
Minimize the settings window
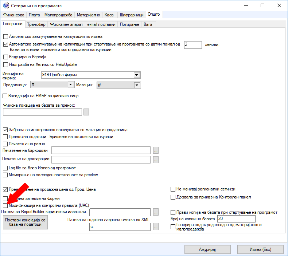pyautogui.click(x=246, y=6)
